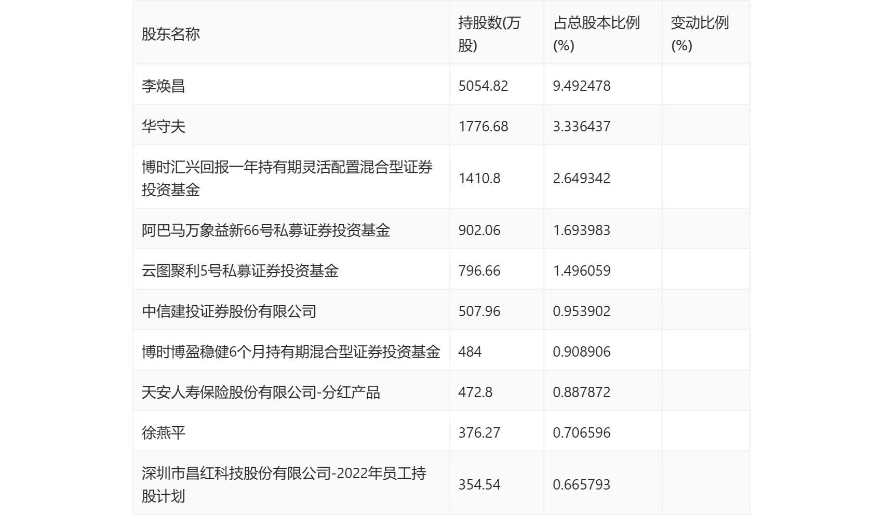Click the 变动比例(%) column header
883x515 pixels.
[x=700, y=34]
